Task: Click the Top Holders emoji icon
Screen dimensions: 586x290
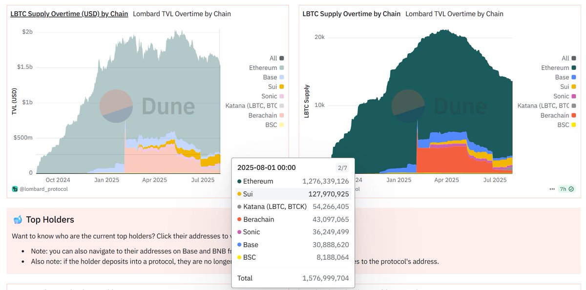Action: [x=18, y=220]
